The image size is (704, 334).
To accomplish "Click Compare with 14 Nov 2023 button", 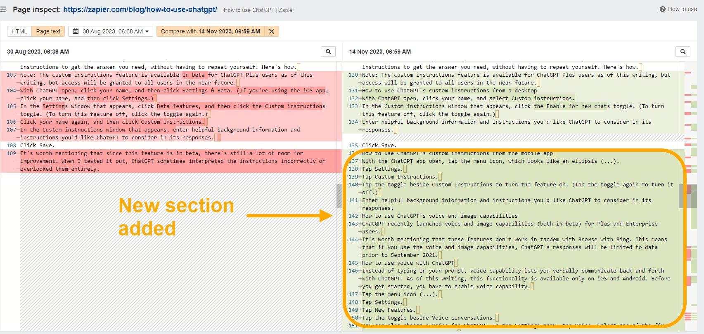I will point(211,31).
